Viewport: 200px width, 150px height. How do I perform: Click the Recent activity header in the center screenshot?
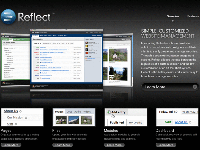pos(38,39)
